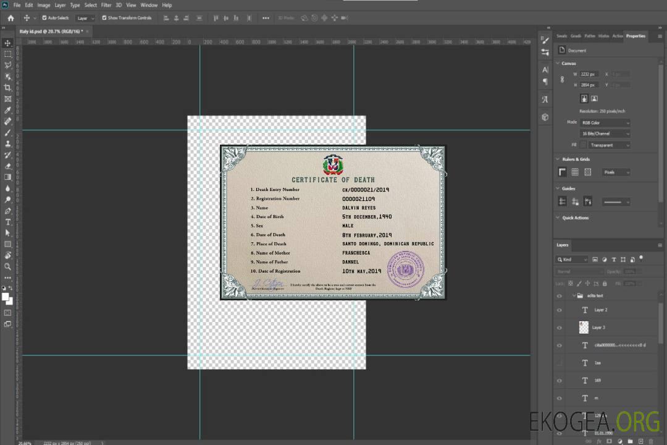Viewport: 667px width, 445px height.
Task: Choose the Eraser tool
Action: pyautogui.click(x=8, y=166)
